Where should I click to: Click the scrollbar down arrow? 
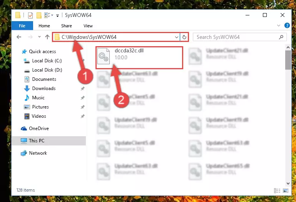pos(288,183)
